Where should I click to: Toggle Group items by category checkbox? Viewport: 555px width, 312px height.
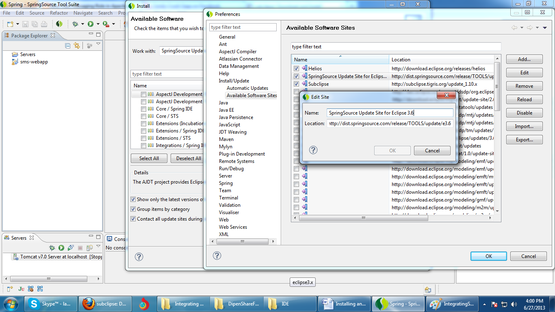(133, 209)
